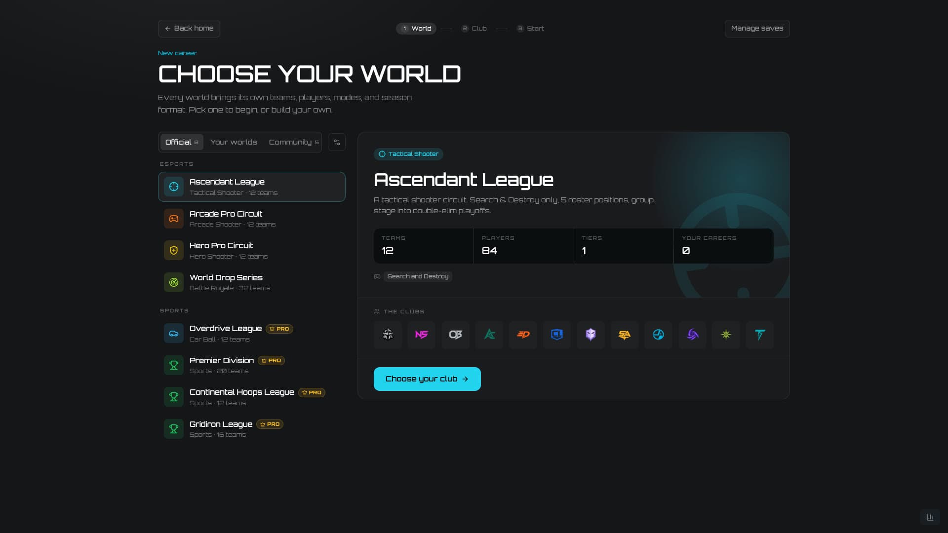Viewport: 948px width, 533px height.
Task: Select the Premier Division world
Action: pyautogui.click(x=252, y=365)
